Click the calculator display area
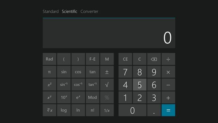 pyautogui.click(x=109, y=33)
